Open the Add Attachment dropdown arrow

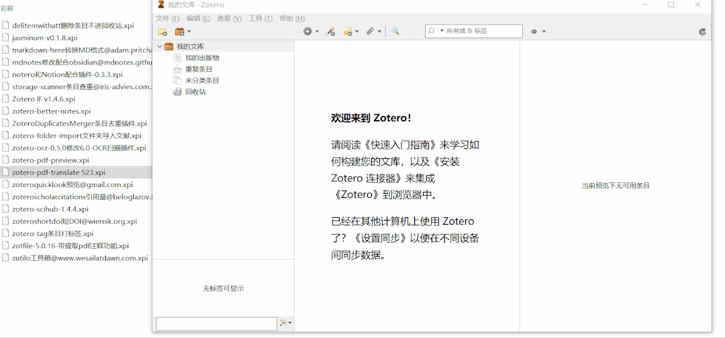point(379,32)
